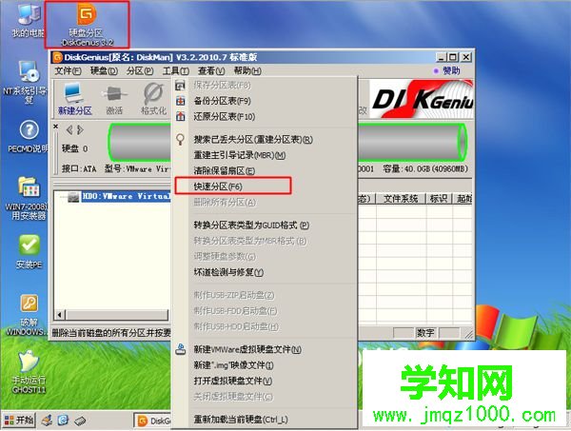This screenshot has height=431, width=571.
Task: Open the WIN7-2008通用安装器 desktop icon
Action: click(27, 199)
